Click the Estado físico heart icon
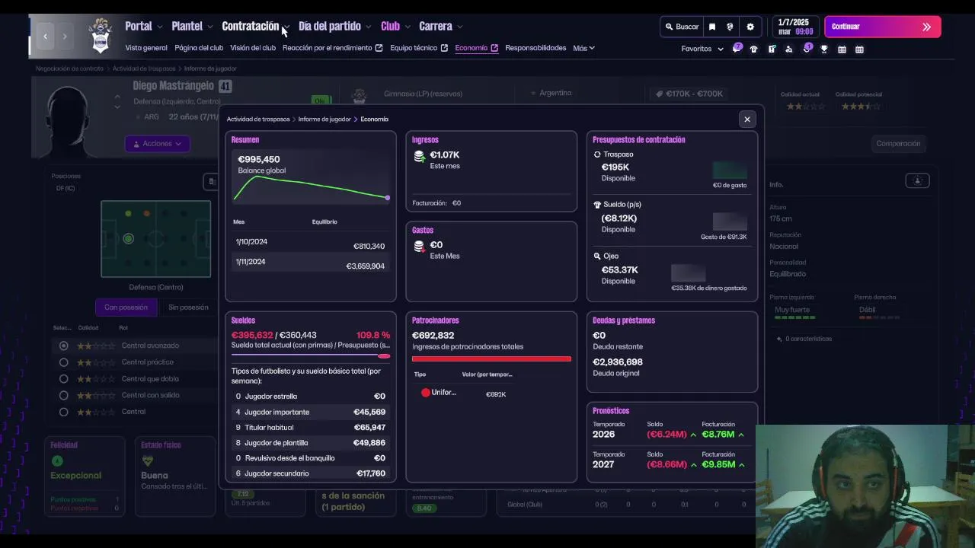Viewport: 975px width, 548px height. point(148,460)
